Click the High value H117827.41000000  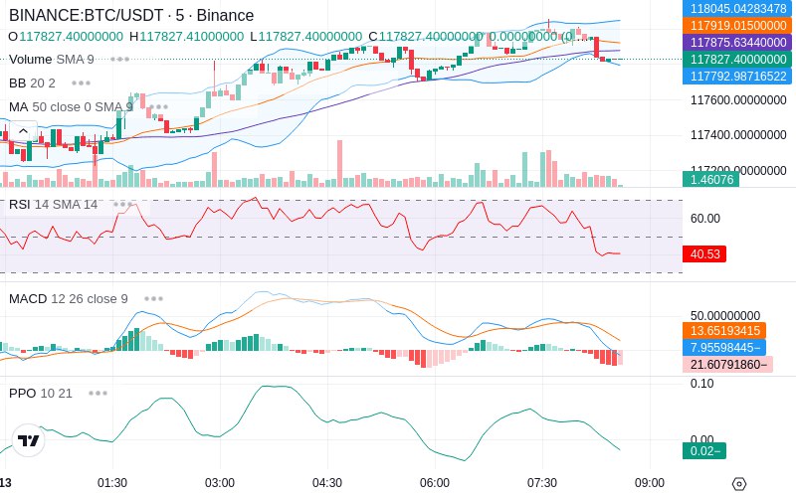click(x=186, y=37)
